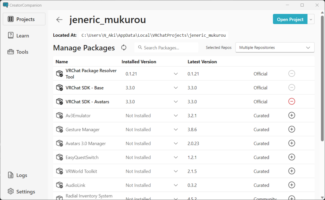Remove the VRChat SDK - Avatars package
325x200 pixels.
pos(292,102)
